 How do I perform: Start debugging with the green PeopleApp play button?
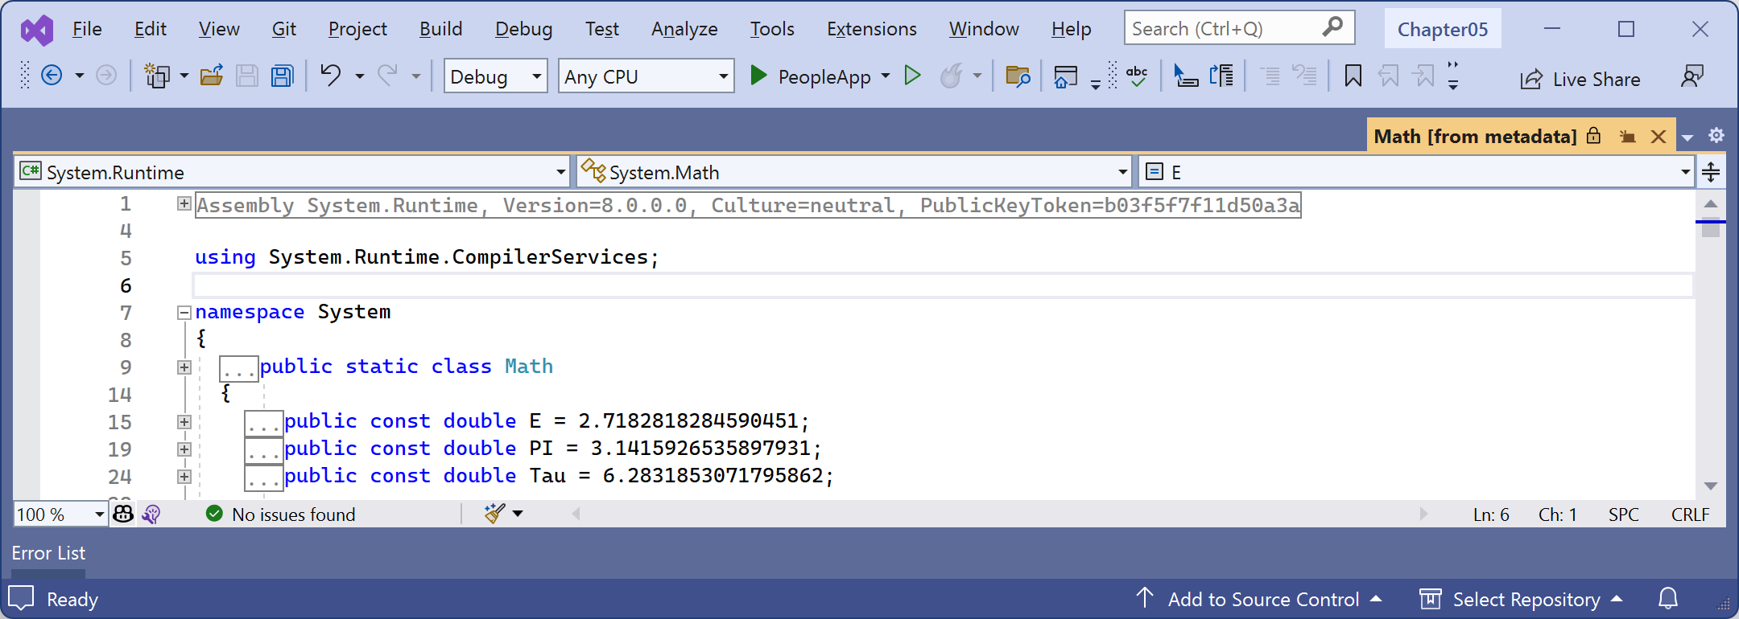[x=758, y=76]
